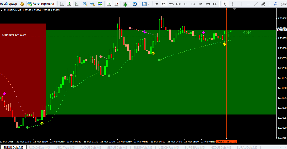Open the USDCHFab,M5 chart tab
Image resolution: width=287 pixels, height=149 pixels.
click(168, 147)
